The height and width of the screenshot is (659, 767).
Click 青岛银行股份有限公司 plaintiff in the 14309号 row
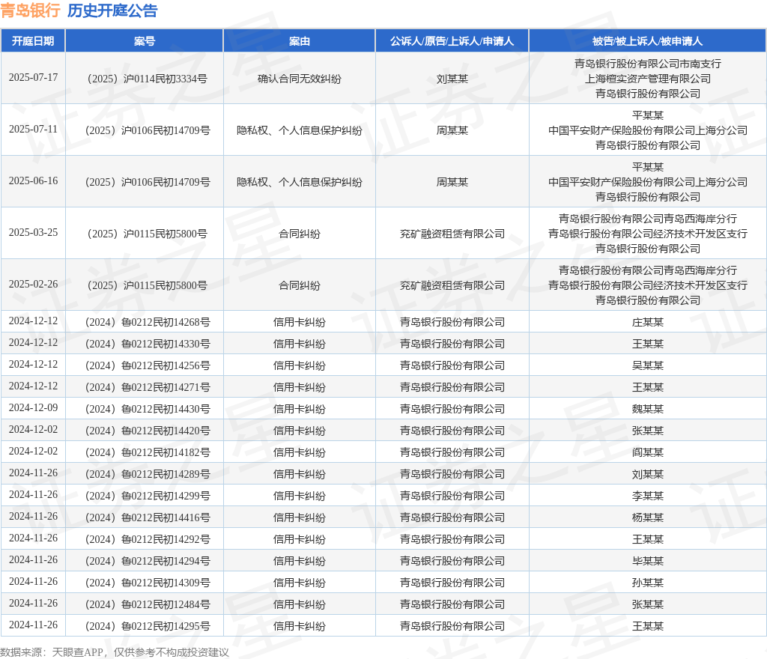(452, 583)
